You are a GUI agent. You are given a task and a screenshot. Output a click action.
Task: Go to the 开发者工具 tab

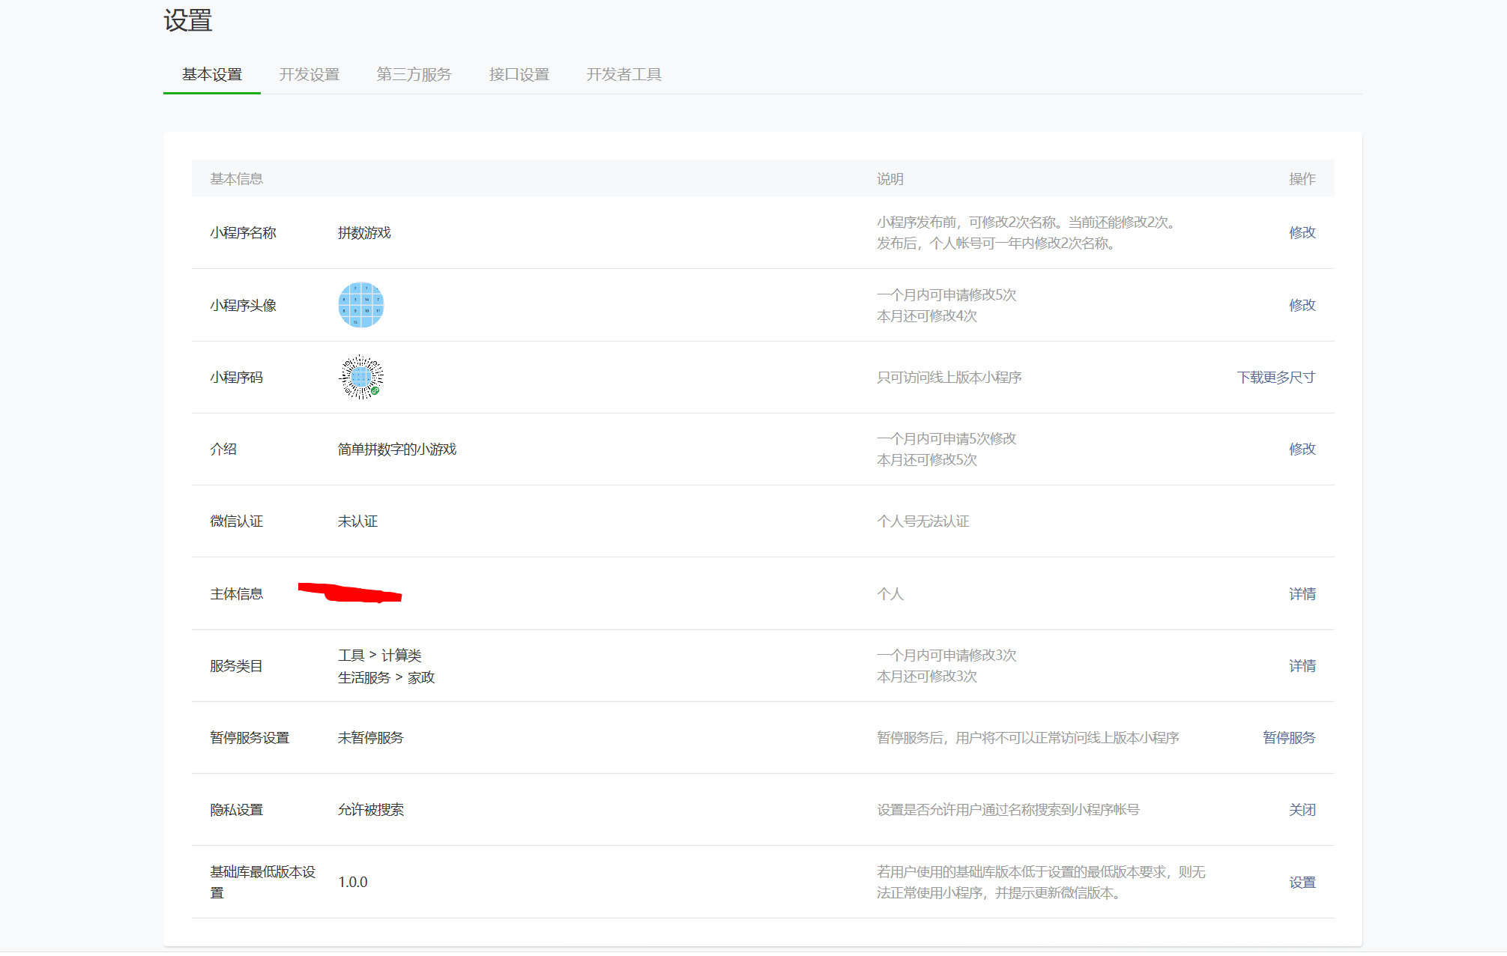[x=623, y=74]
